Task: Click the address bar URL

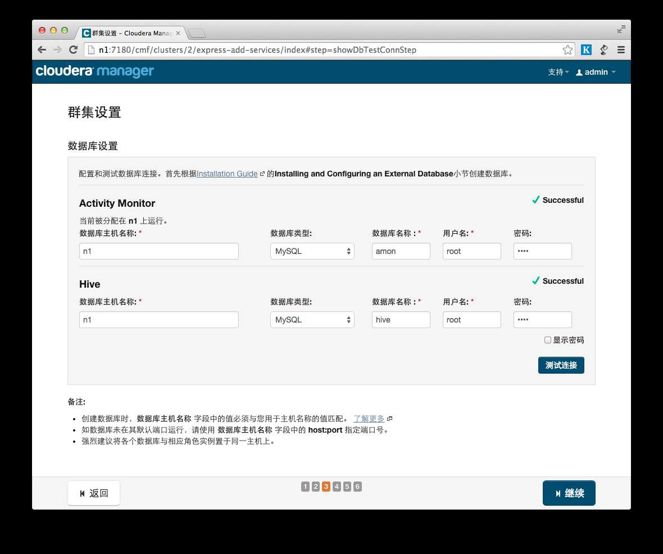Action: pos(257,50)
